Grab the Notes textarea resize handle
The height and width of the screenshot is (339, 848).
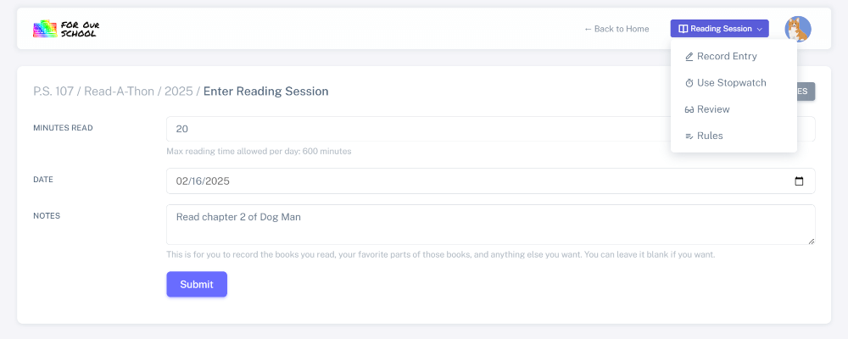(812, 242)
